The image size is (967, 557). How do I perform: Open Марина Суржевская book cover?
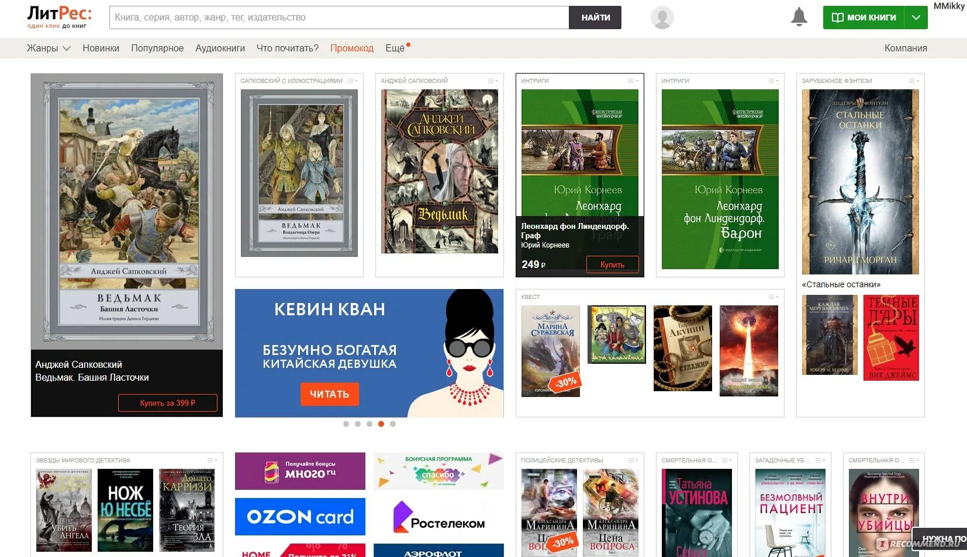coord(551,351)
